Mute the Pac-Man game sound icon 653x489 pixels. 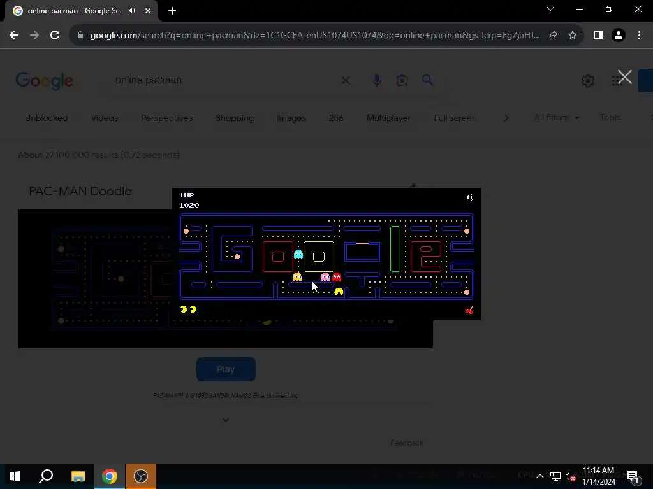[470, 197]
